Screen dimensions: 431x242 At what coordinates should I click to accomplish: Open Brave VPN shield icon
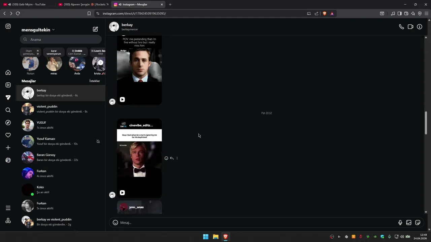pyautogui.click(x=420, y=13)
